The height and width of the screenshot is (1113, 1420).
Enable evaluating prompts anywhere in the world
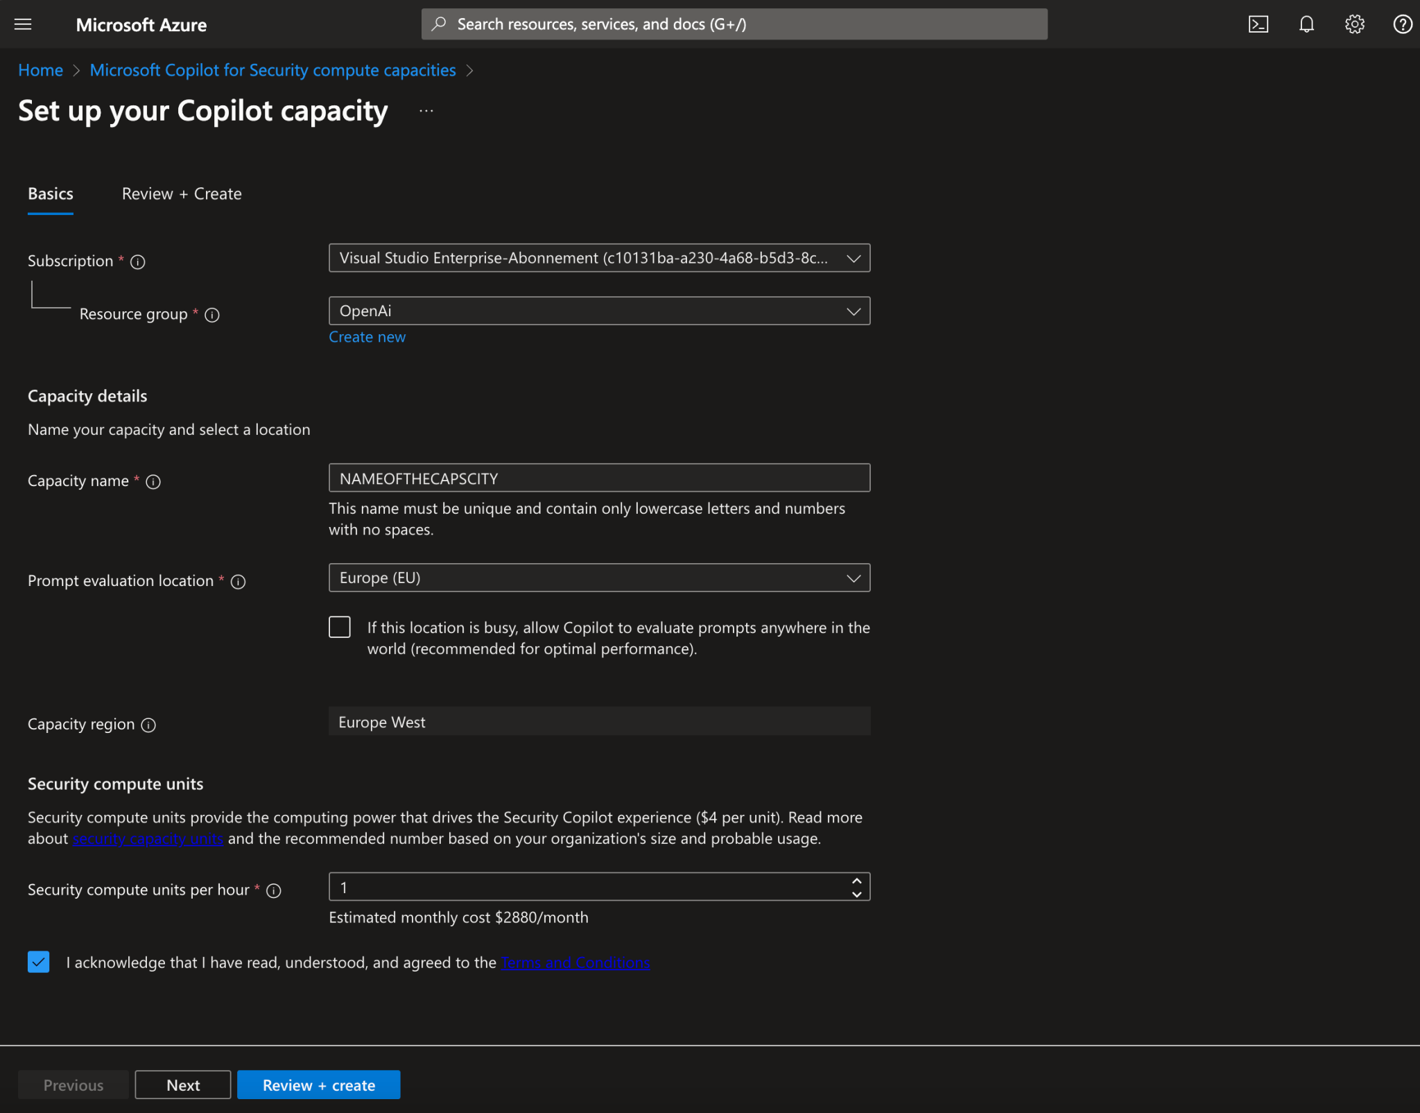pyautogui.click(x=339, y=627)
